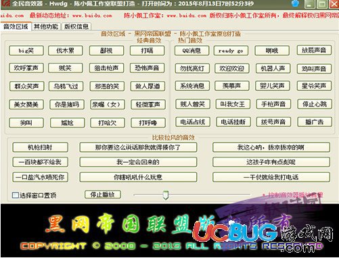The width and height of the screenshot is (339, 258).
Task: Click the blue skin icon in title bar
Action: click(x=295, y=3)
